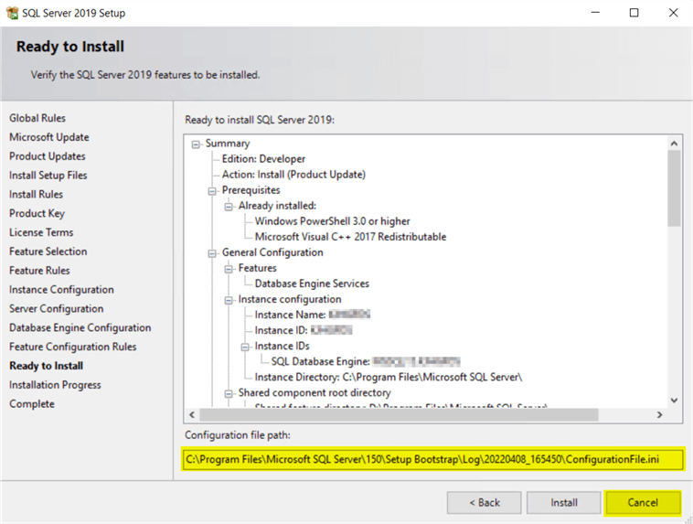Screen dimensions: 693x524
Task: Select the Complete step
Action: (x=32, y=403)
